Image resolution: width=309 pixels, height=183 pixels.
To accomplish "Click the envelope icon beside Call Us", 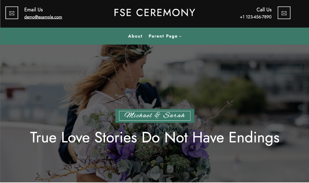I will point(284,13).
